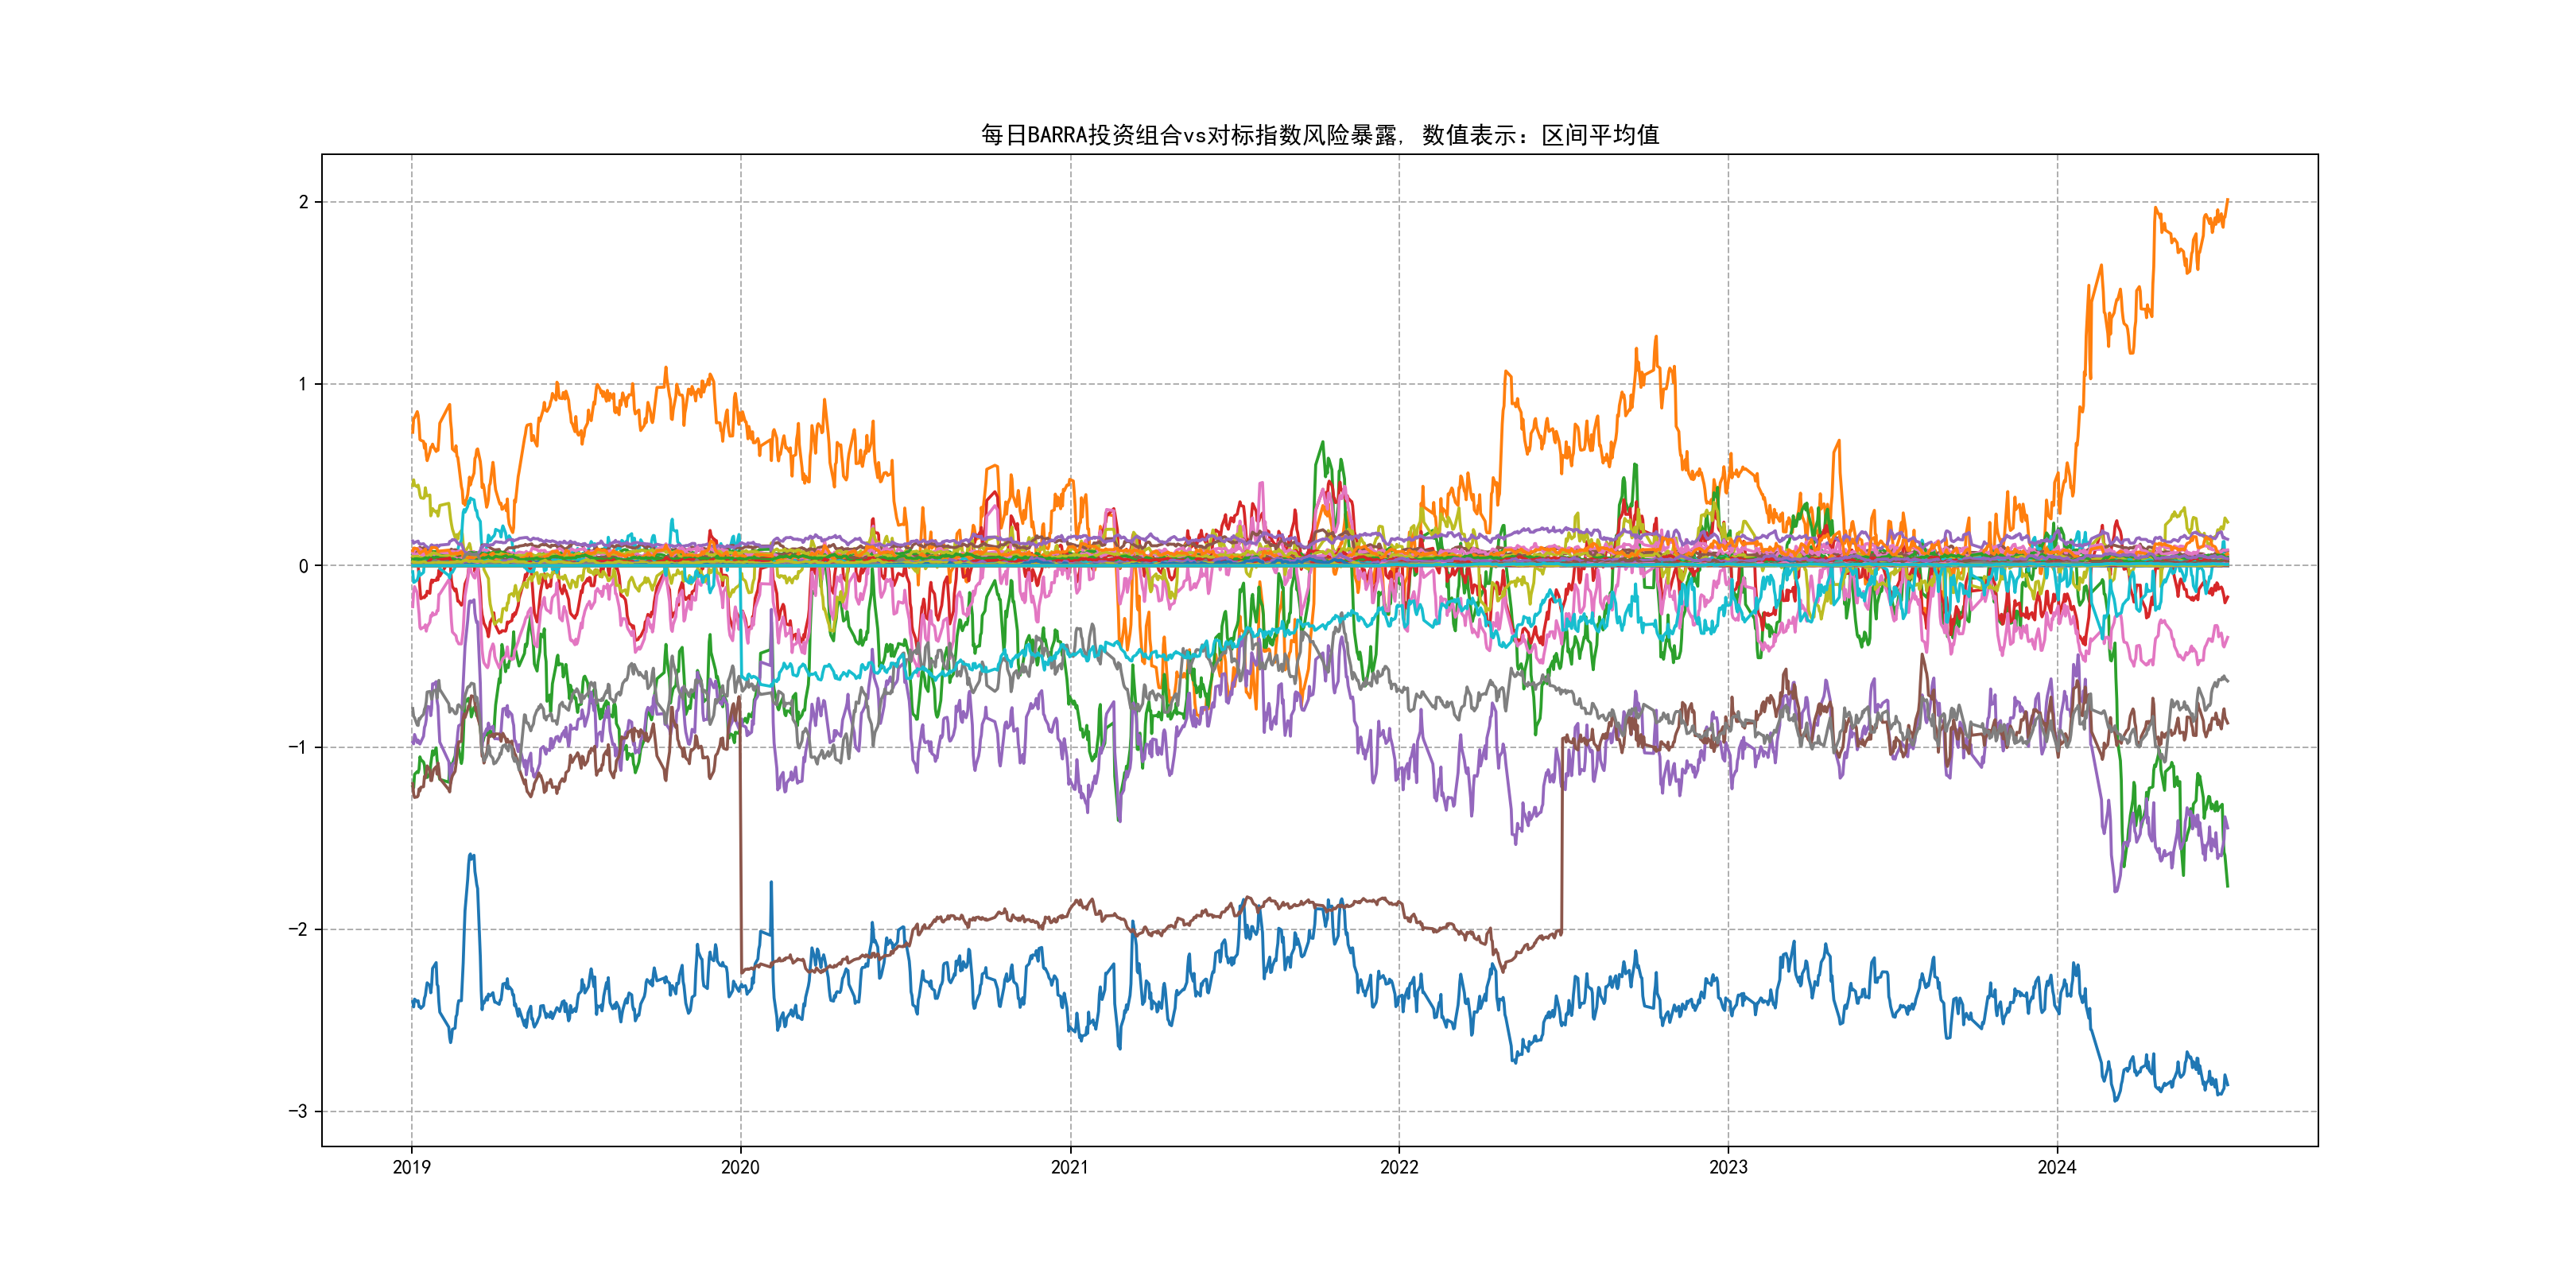Click the green line's bottom-right endpoint
Image resolution: width=2576 pixels, height=1288 pixels.
tap(2227, 885)
